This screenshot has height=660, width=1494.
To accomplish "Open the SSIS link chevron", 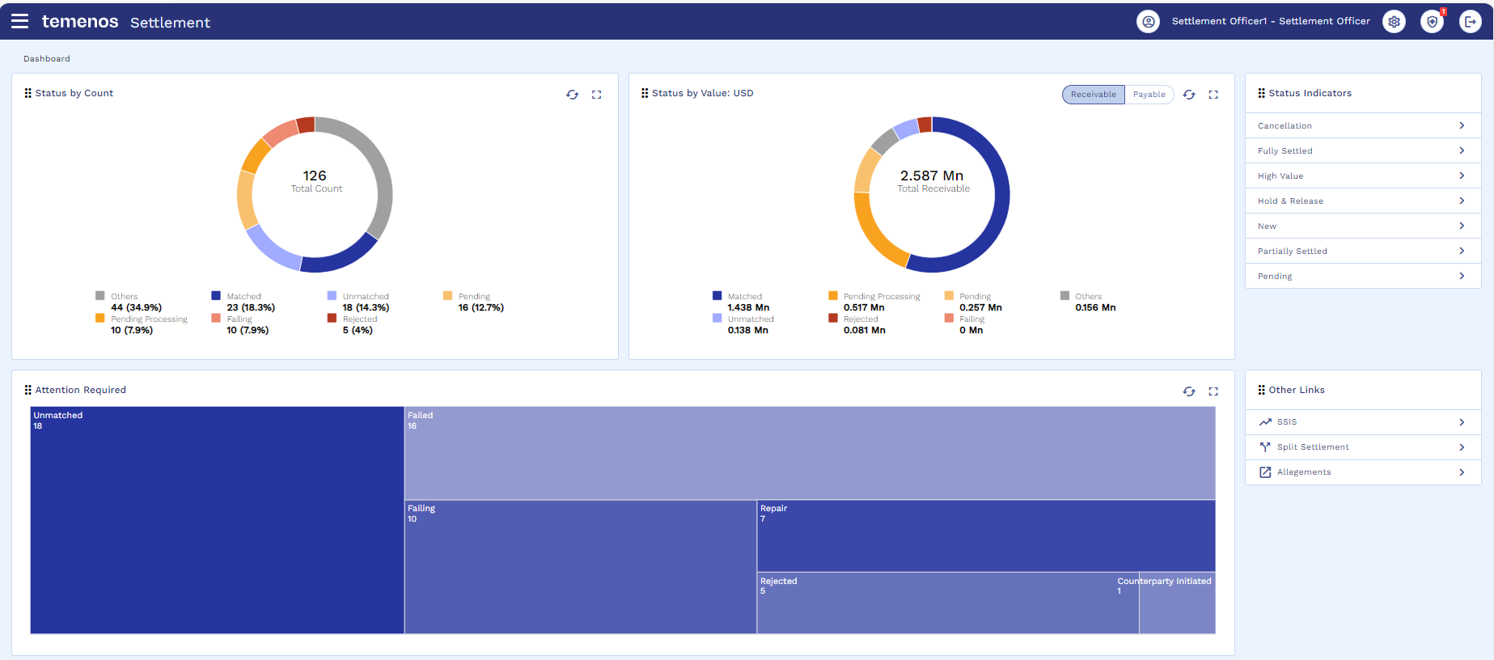I will coord(1462,422).
